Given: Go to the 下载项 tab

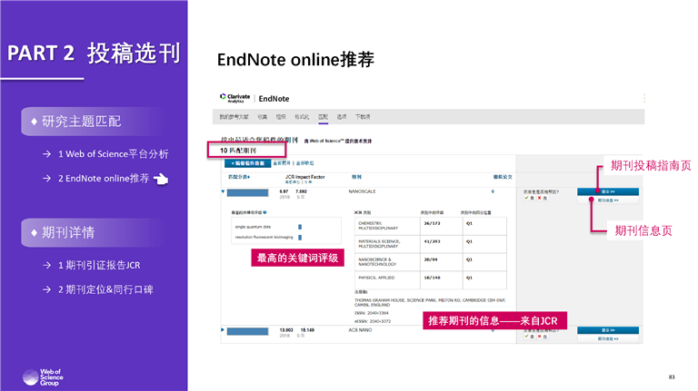Looking at the screenshot, I should tap(363, 117).
